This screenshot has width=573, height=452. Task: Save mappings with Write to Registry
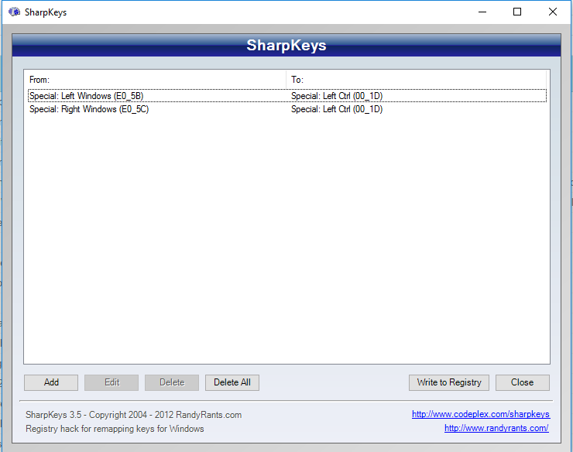coord(449,382)
